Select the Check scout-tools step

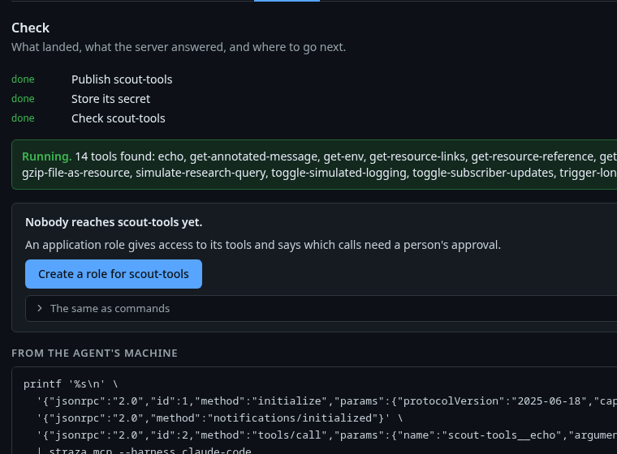point(118,118)
